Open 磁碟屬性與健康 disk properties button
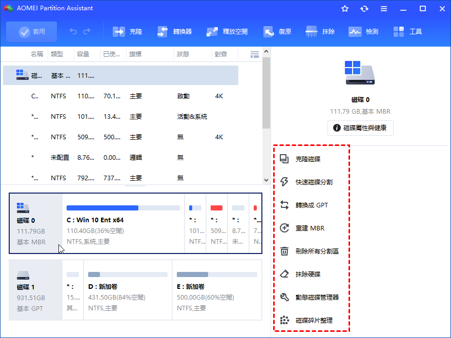451x338 pixels. point(360,128)
